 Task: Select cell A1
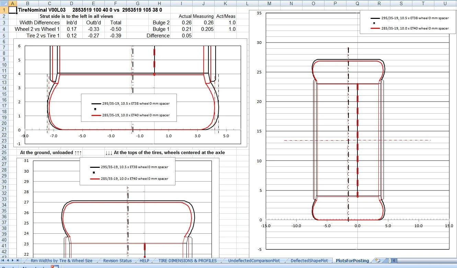click(12, 10)
